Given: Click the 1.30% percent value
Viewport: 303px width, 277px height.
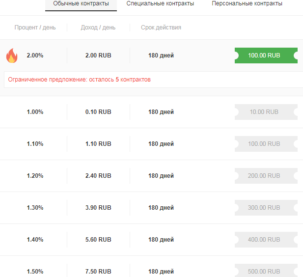Looking at the screenshot, I should click(35, 208).
